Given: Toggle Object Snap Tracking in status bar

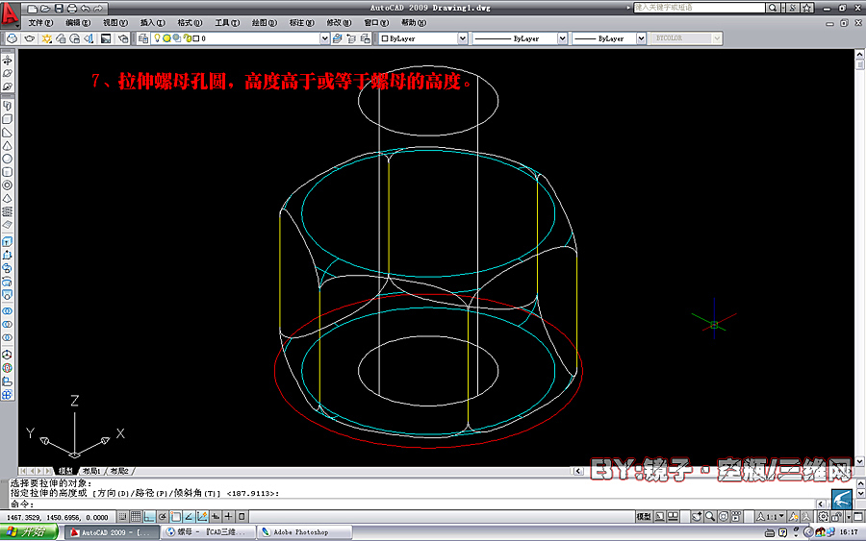Looking at the screenshot, I should click(x=189, y=517).
